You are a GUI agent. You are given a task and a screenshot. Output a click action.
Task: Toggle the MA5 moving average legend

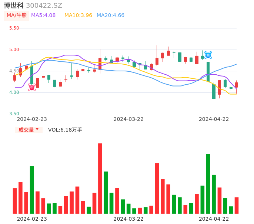pyautogui.click(x=43, y=15)
